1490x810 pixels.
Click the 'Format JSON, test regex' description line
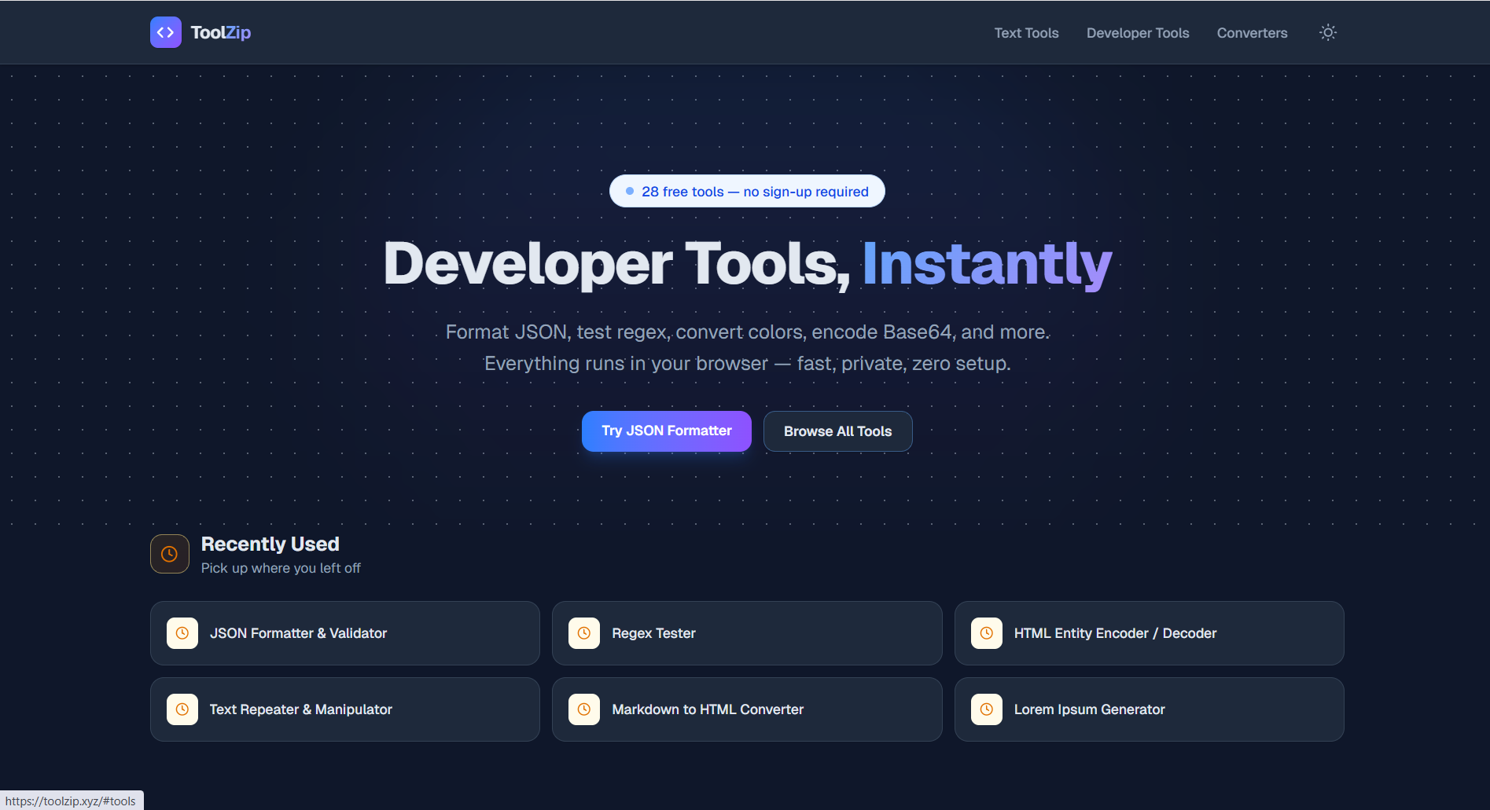pos(748,332)
